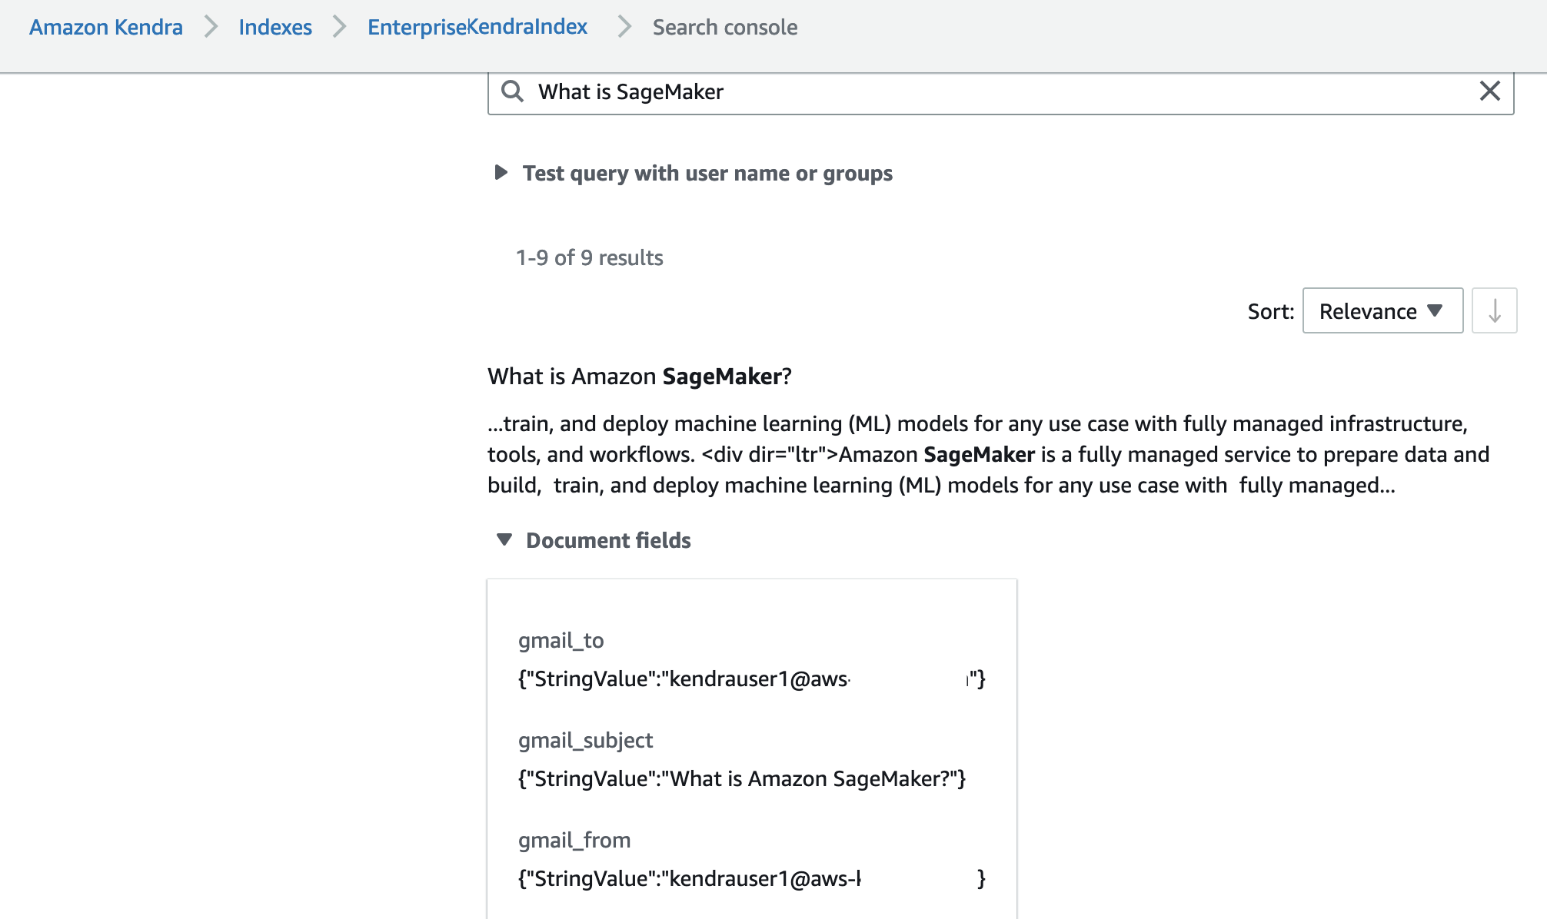
Task: Click the 1-9 of 9 results text
Action: click(589, 258)
